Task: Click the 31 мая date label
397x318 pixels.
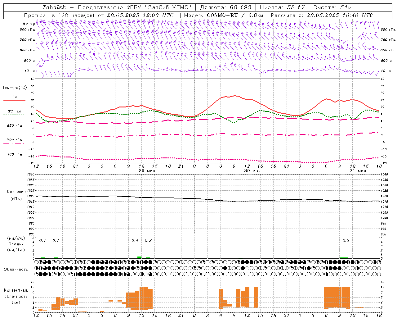Action: [x=358, y=171]
